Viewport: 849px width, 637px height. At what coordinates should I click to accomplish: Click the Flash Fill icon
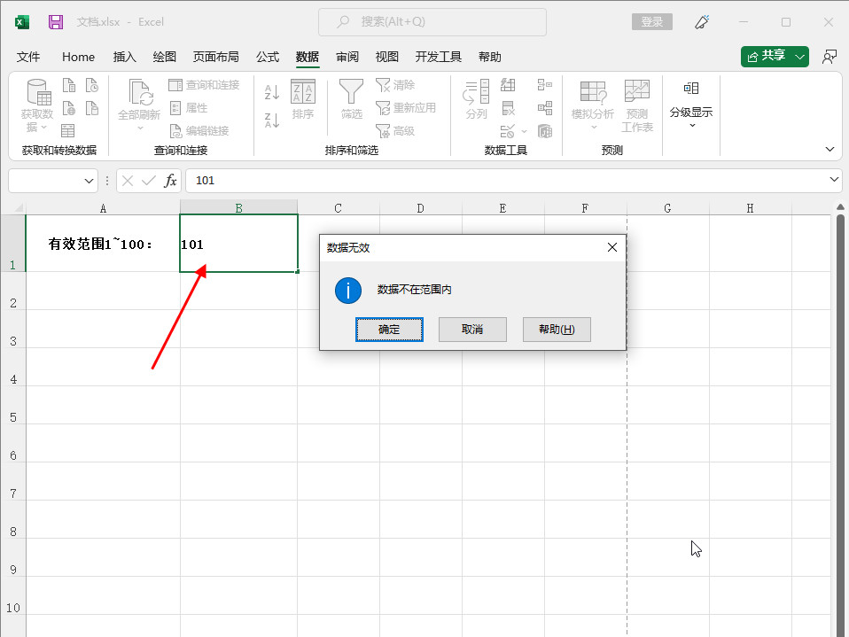508,85
